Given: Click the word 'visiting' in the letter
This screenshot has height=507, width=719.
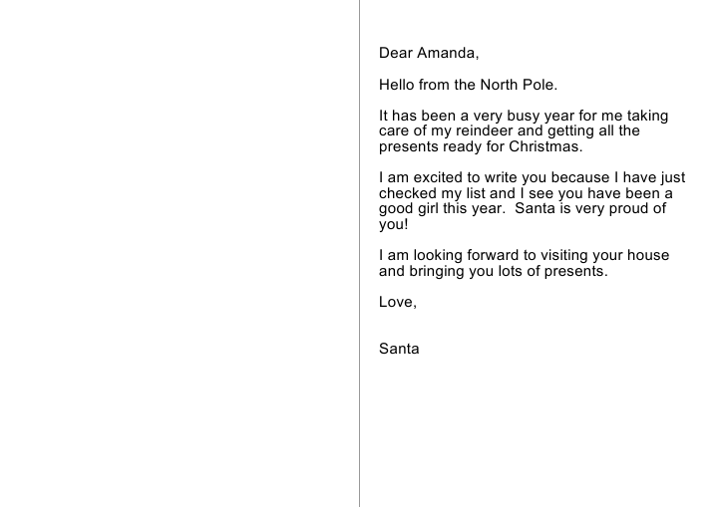Looking at the screenshot, I should pos(564,255).
